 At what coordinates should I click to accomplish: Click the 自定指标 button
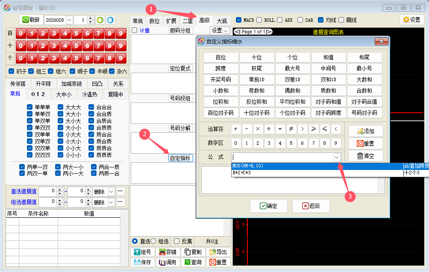180,158
